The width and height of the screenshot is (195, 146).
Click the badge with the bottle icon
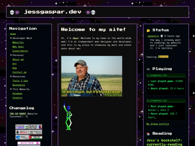35,132
